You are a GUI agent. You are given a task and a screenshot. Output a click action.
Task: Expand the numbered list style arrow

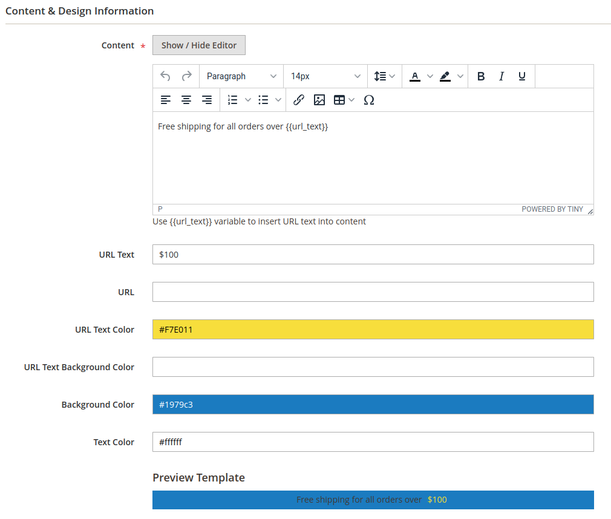(x=248, y=100)
